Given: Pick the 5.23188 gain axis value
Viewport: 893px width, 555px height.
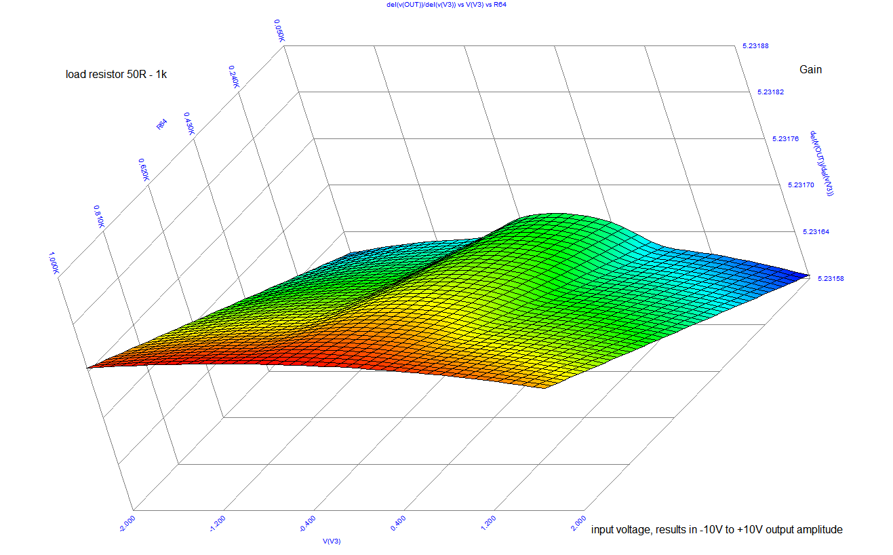Looking at the screenshot, I should coord(755,47).
